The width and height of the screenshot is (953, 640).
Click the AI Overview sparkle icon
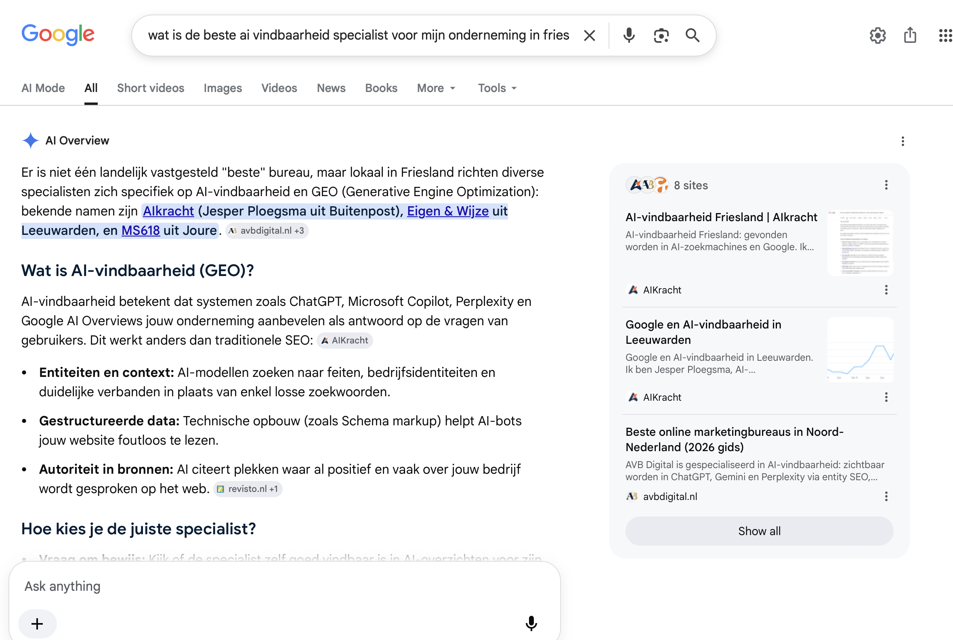point(30,140)
